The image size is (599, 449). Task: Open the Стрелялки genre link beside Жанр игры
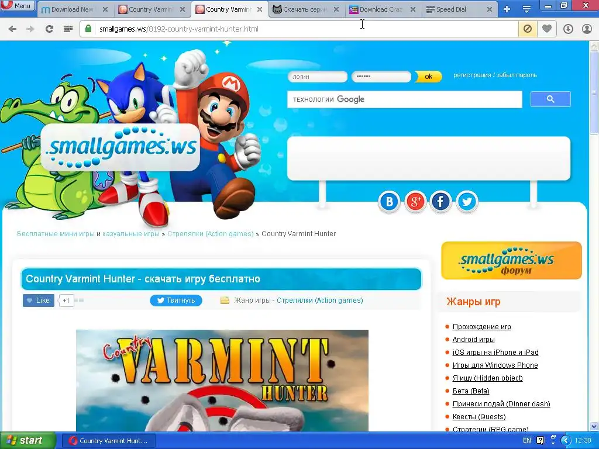320,301
